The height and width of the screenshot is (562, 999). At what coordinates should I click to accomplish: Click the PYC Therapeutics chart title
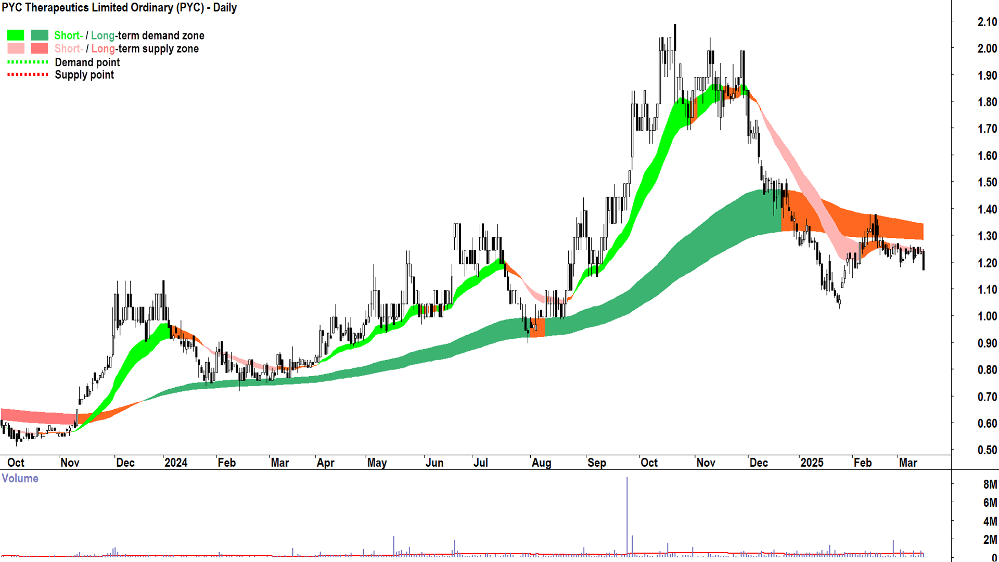point(119,8)
